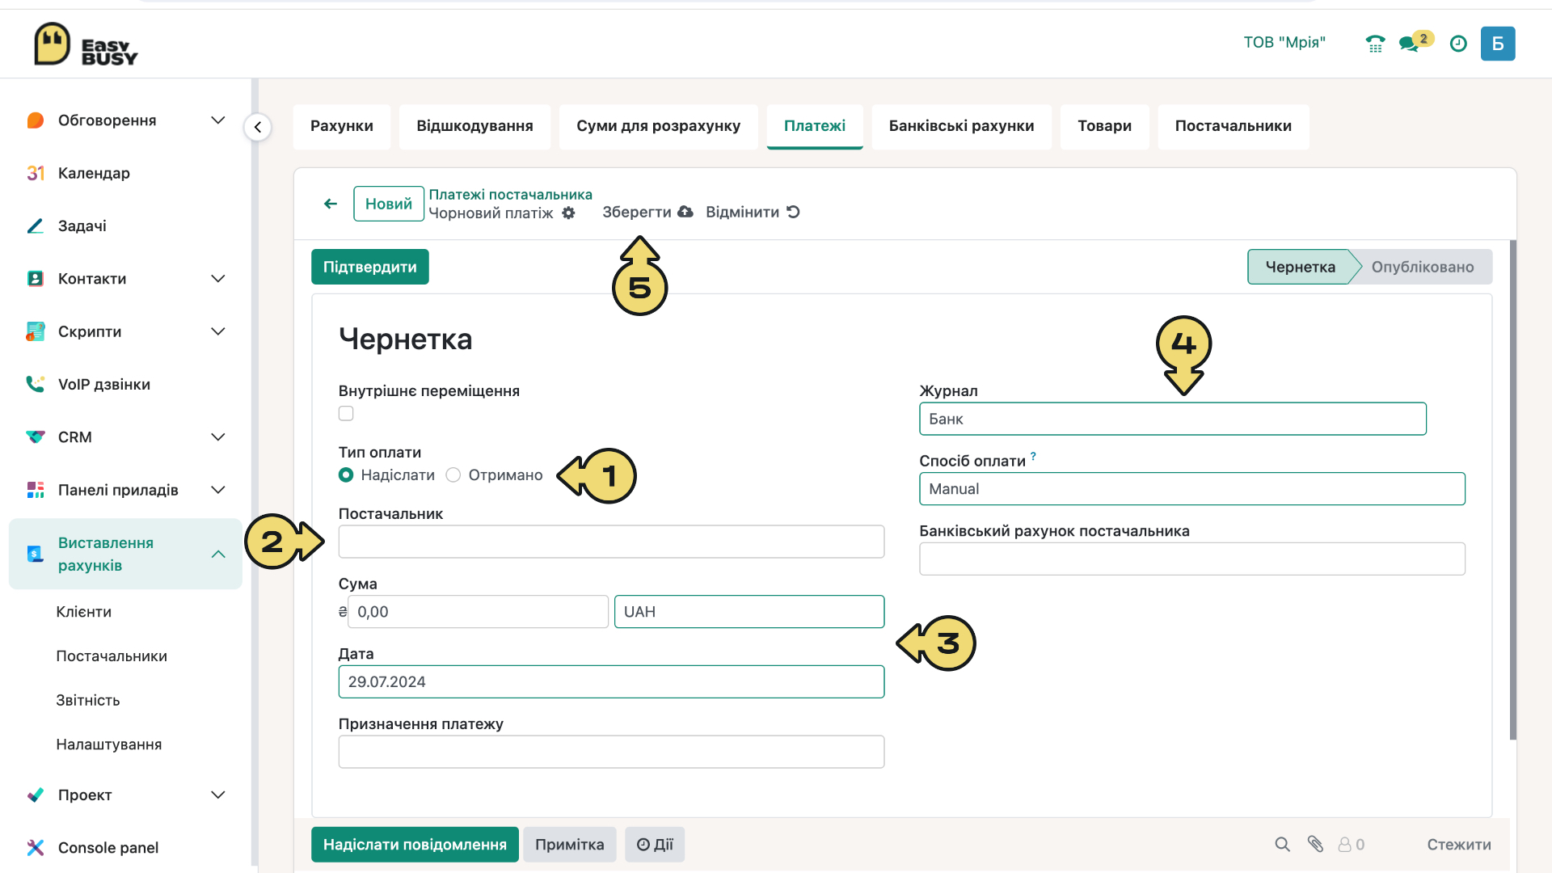Expand the CRM menu chevron

pyautogui.click(x=218, y=437)
